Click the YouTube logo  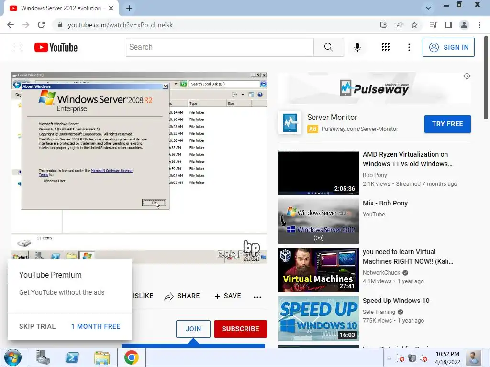tap(56, 47)
